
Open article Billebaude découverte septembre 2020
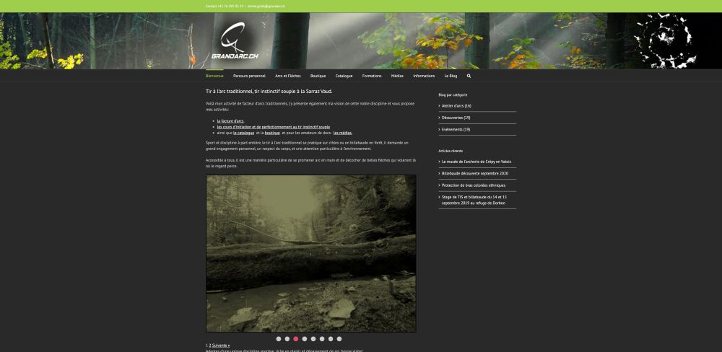[475, 173]
